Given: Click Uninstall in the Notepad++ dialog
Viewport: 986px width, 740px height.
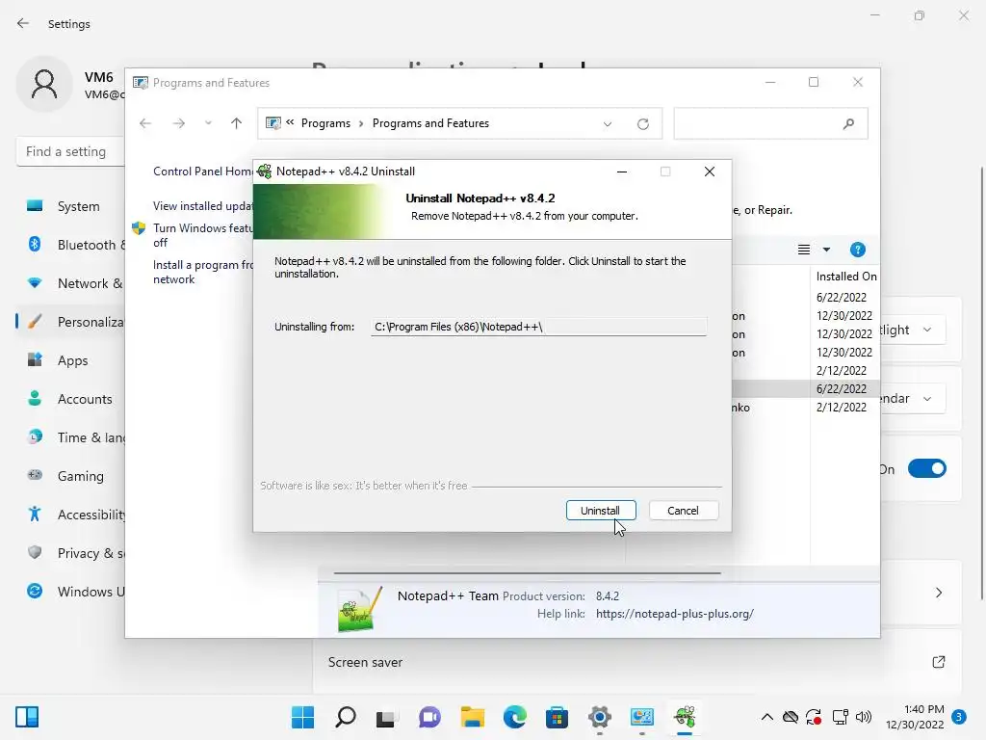Looking at the screenshot, I should [x=601, y=511].
